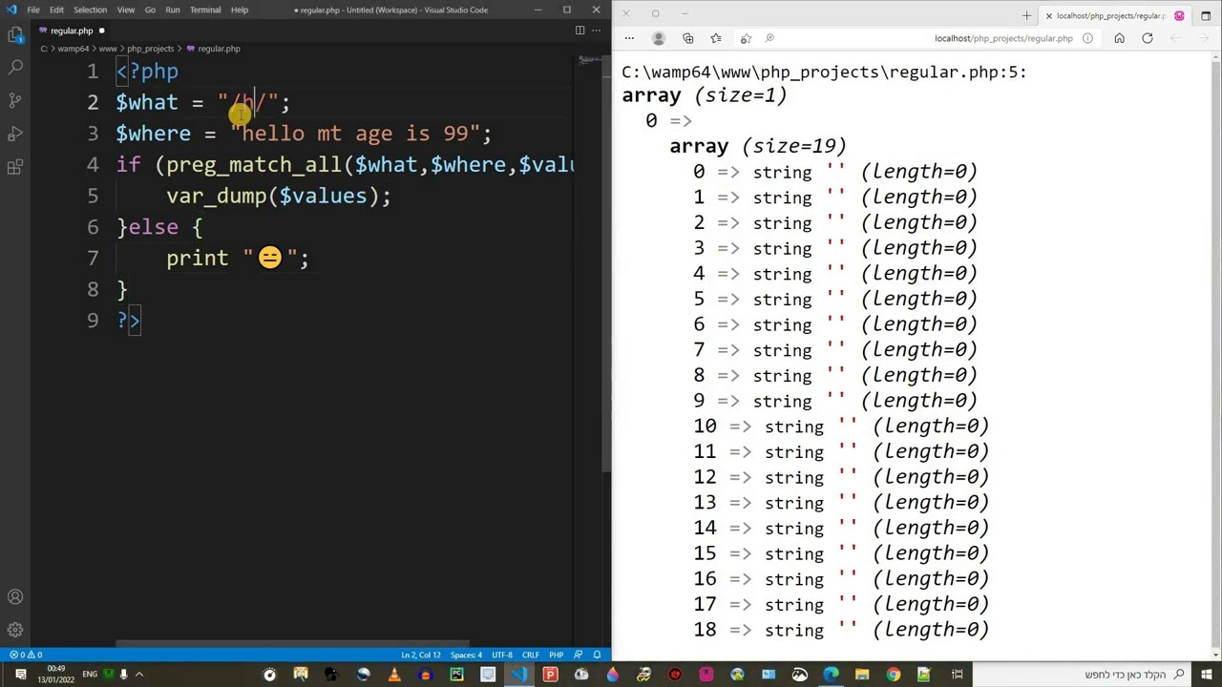
Task: Expand the C: breadcrumb
Action: pyautogui.click(x=44, y=49)
